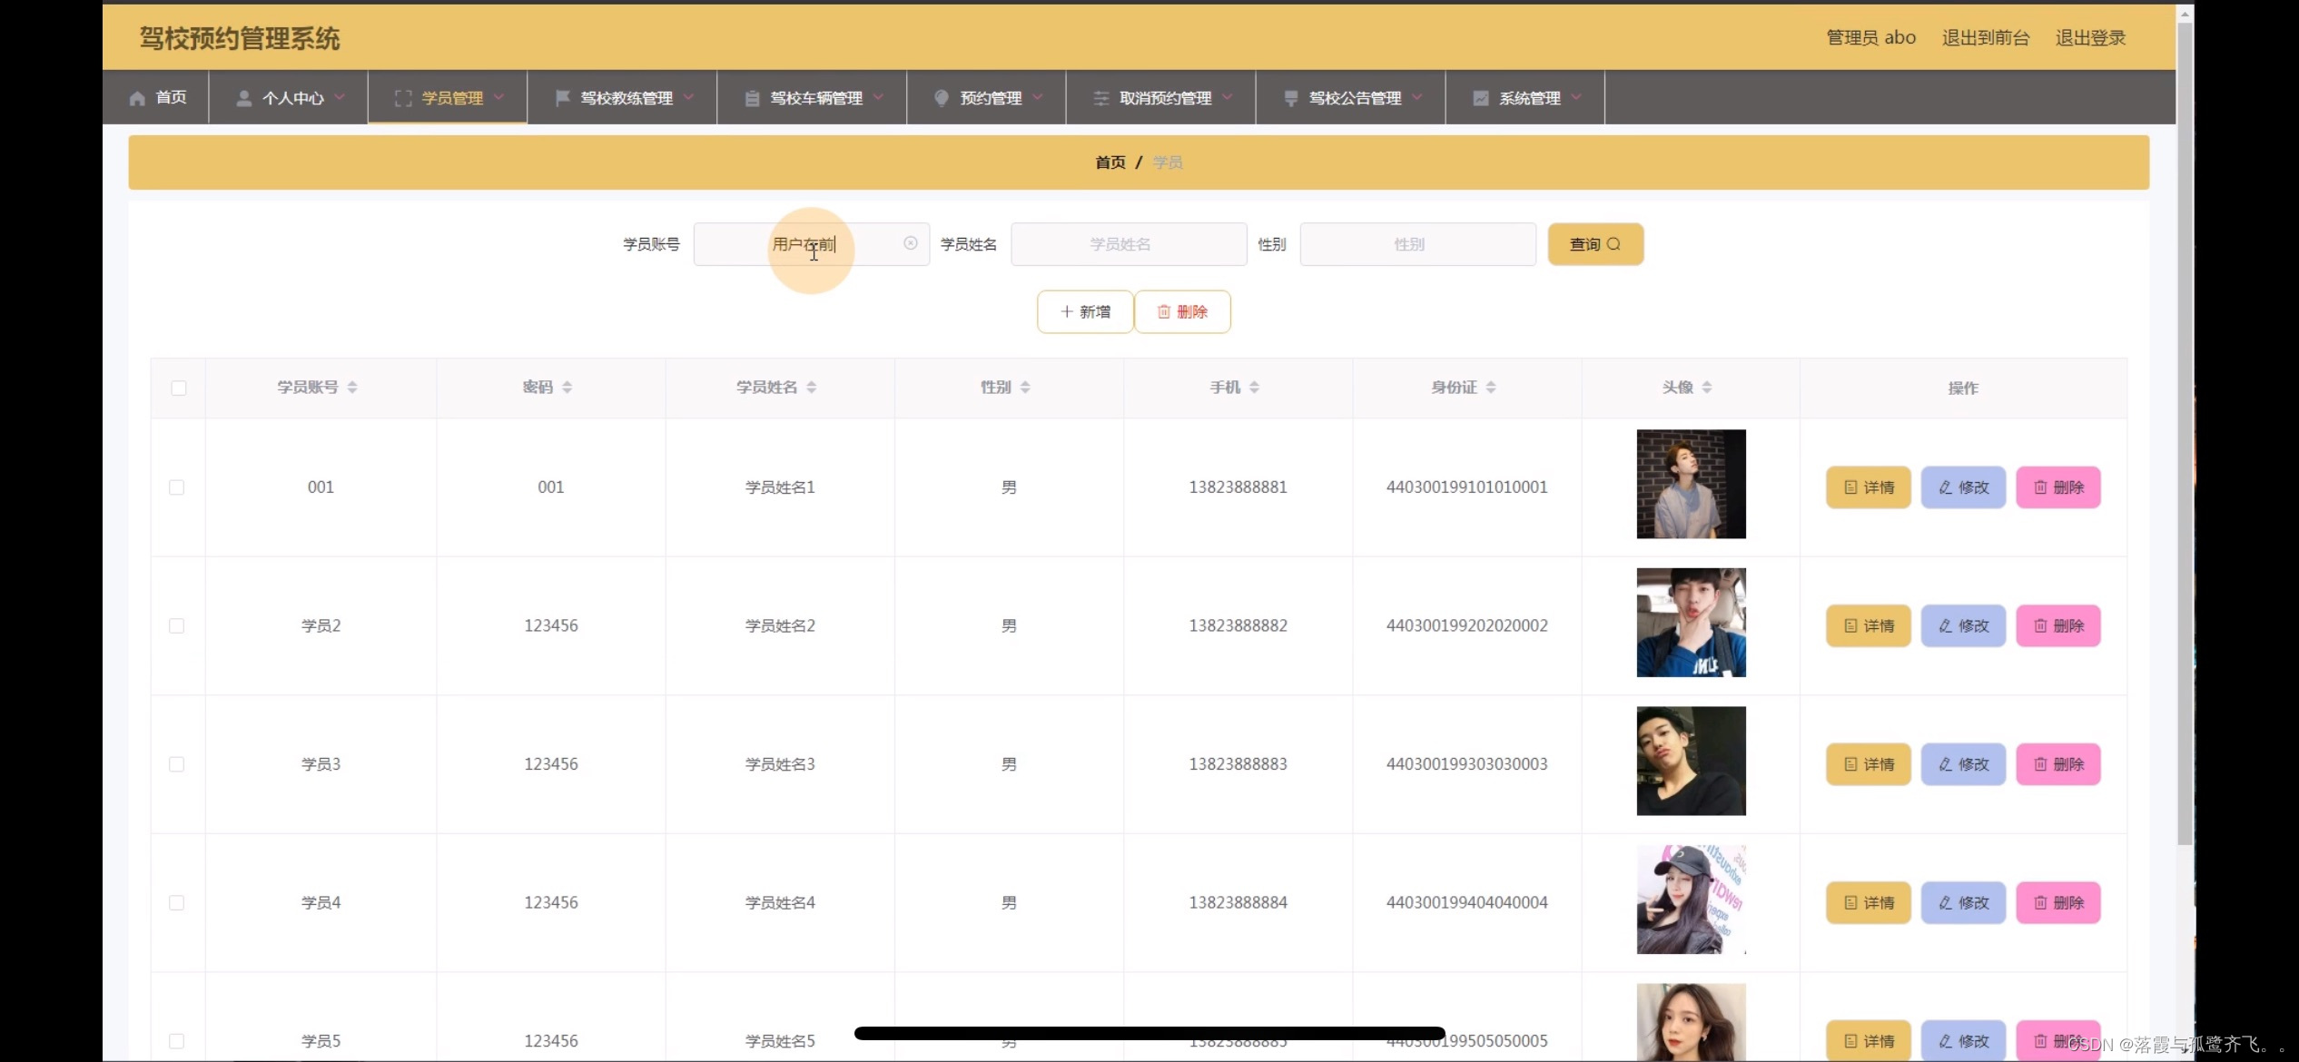
Task: Clear the 学员账号 search field with the X icon
Action: (910, 243)
